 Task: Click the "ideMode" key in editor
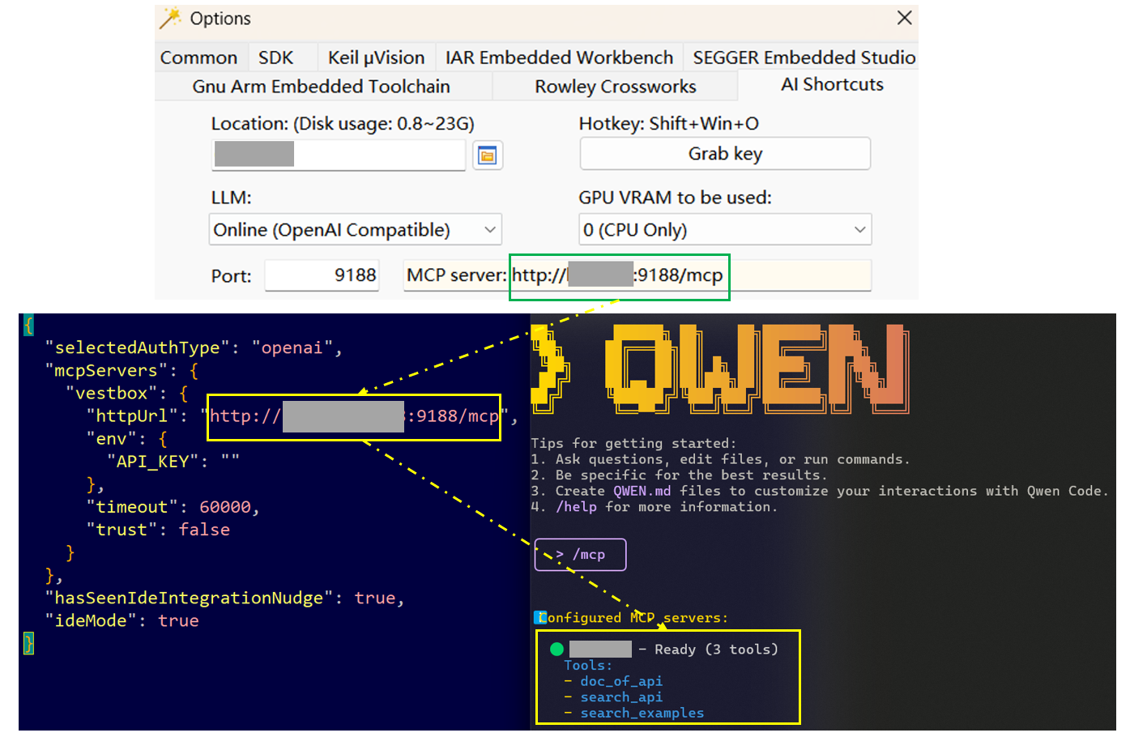(x=90, y=620)
